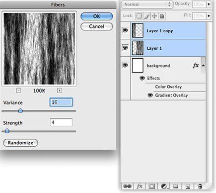The height and width of the screenshot is (193, 216).
Task: Open the Opacity slider arrow
Action: click(209, 4)
